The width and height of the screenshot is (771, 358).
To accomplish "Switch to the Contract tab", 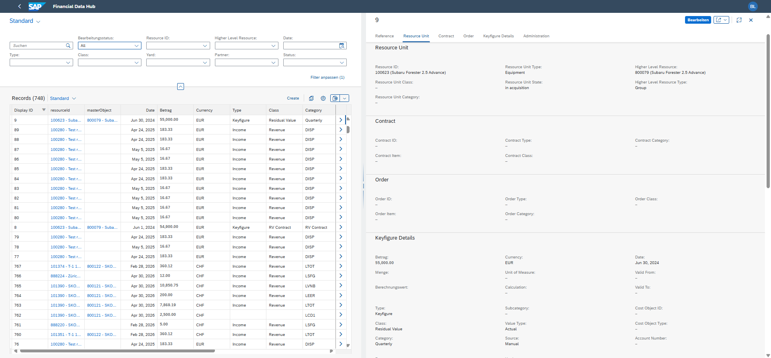I will (446, 36).
